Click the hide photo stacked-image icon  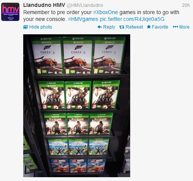26,27
